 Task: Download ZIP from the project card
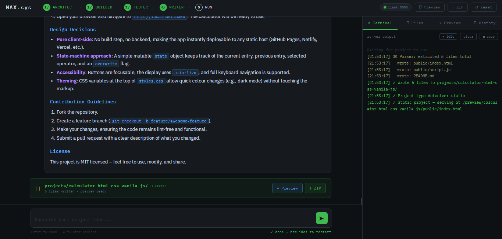[x=315, y=188]
